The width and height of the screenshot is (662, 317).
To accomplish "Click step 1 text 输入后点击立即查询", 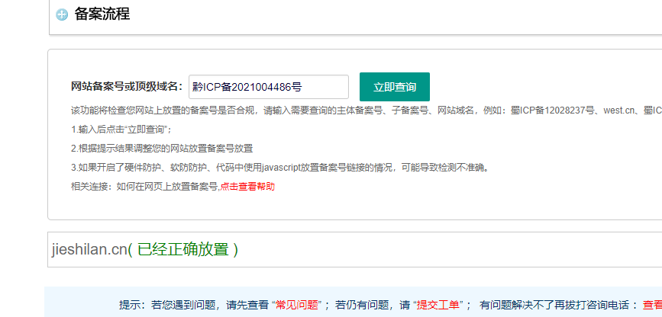I will click(121, 129).
